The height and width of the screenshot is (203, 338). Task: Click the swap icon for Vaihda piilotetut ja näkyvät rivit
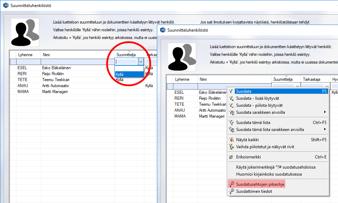point(231,146)
